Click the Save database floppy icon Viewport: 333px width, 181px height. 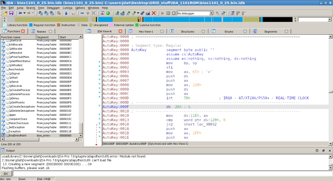click(11, 13)
